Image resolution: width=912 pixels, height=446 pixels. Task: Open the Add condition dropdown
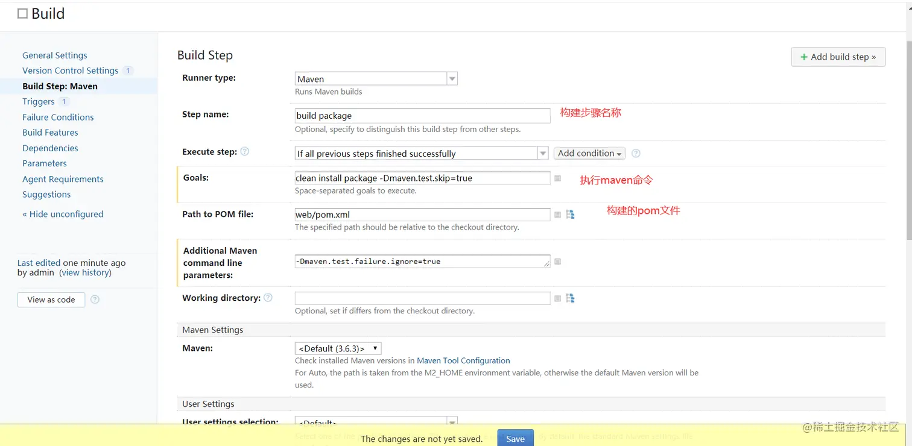(x=589, y=154)
